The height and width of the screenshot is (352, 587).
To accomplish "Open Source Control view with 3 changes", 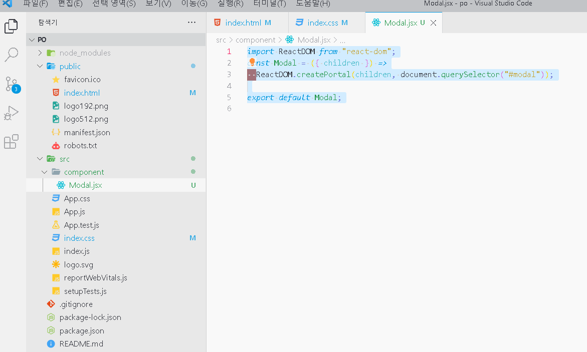I will click(x=13, y=85).
